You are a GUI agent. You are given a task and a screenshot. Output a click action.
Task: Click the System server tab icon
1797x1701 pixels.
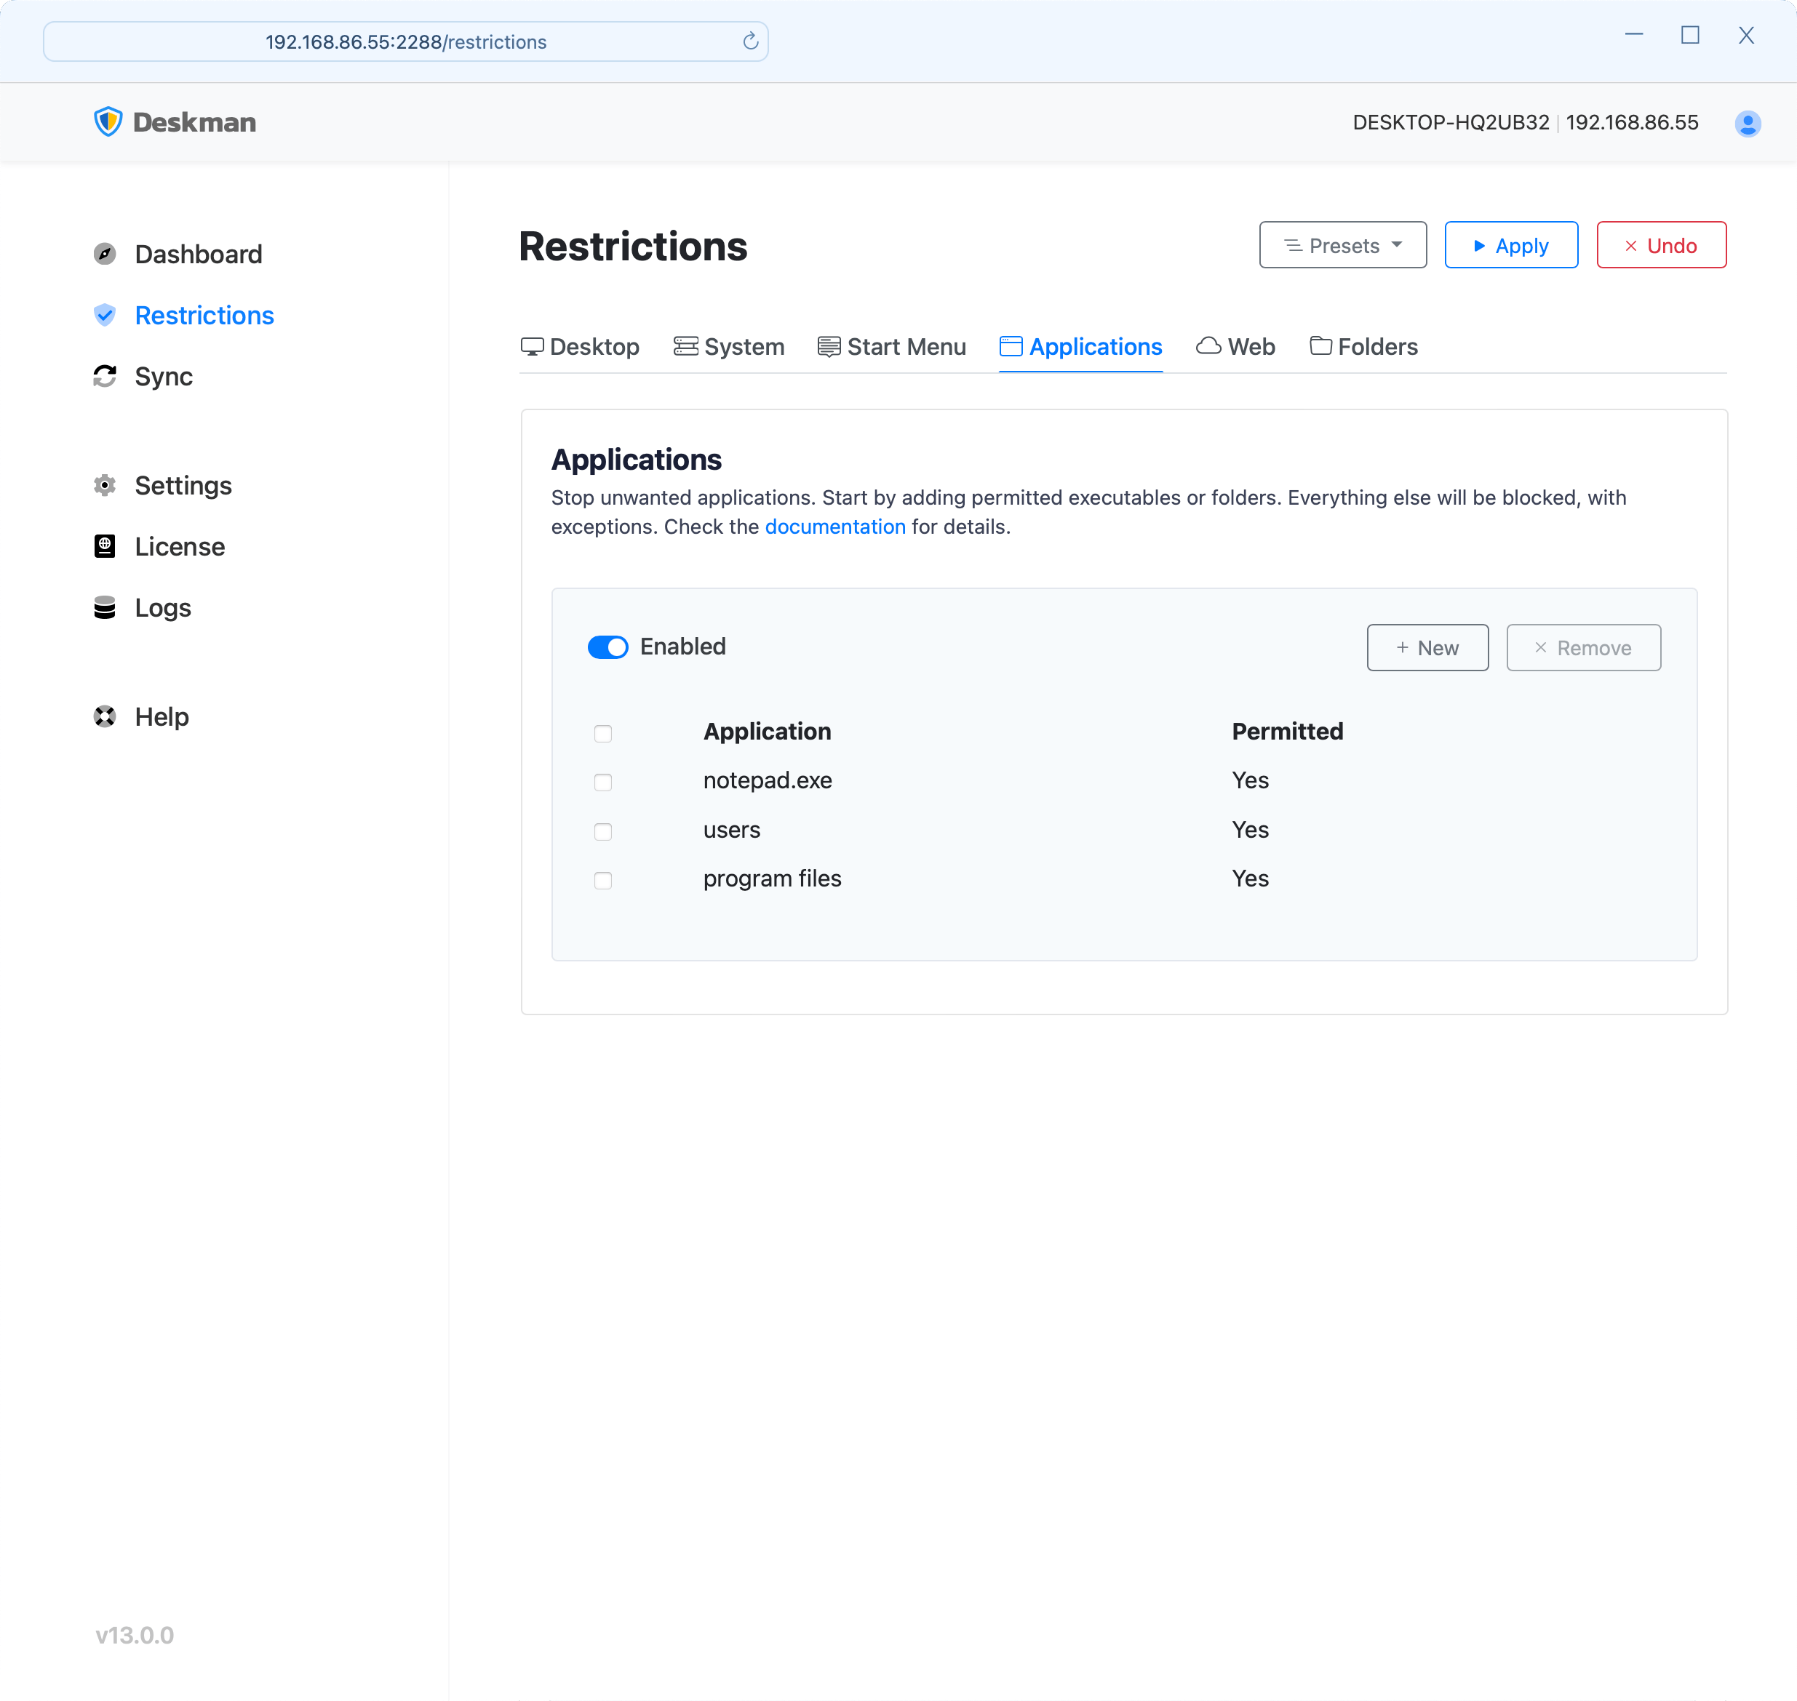pos(686,346)
